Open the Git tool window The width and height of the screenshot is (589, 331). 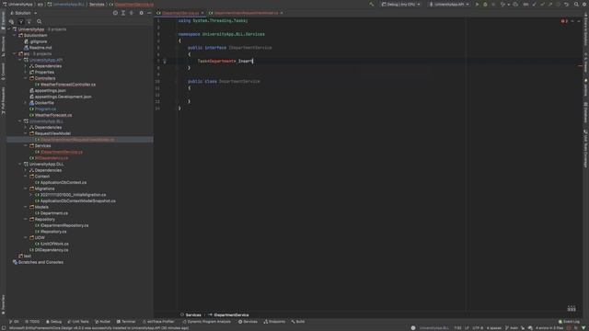pos(14,322)
